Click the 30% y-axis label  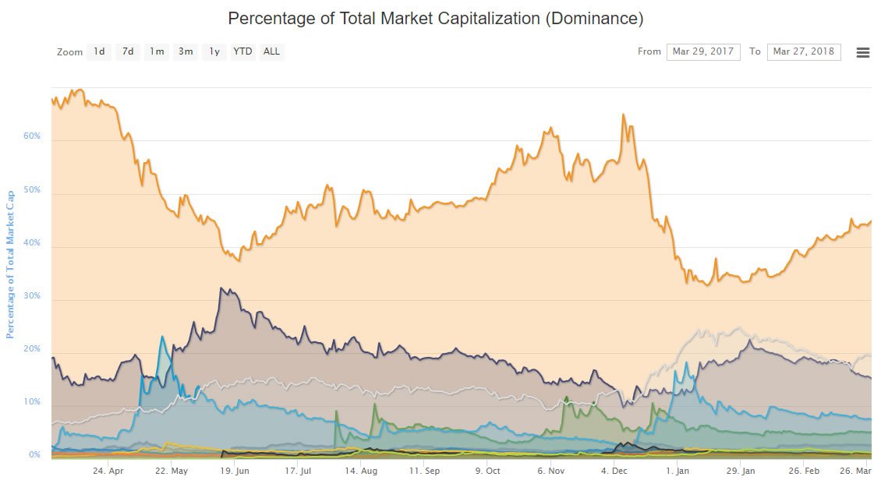[x=32, y=296]
